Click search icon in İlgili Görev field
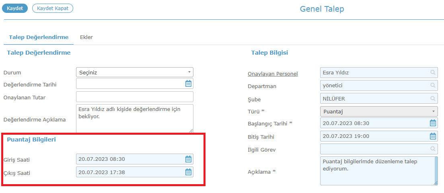Screen dimensions: 444x193 click(x=433, y=149)
